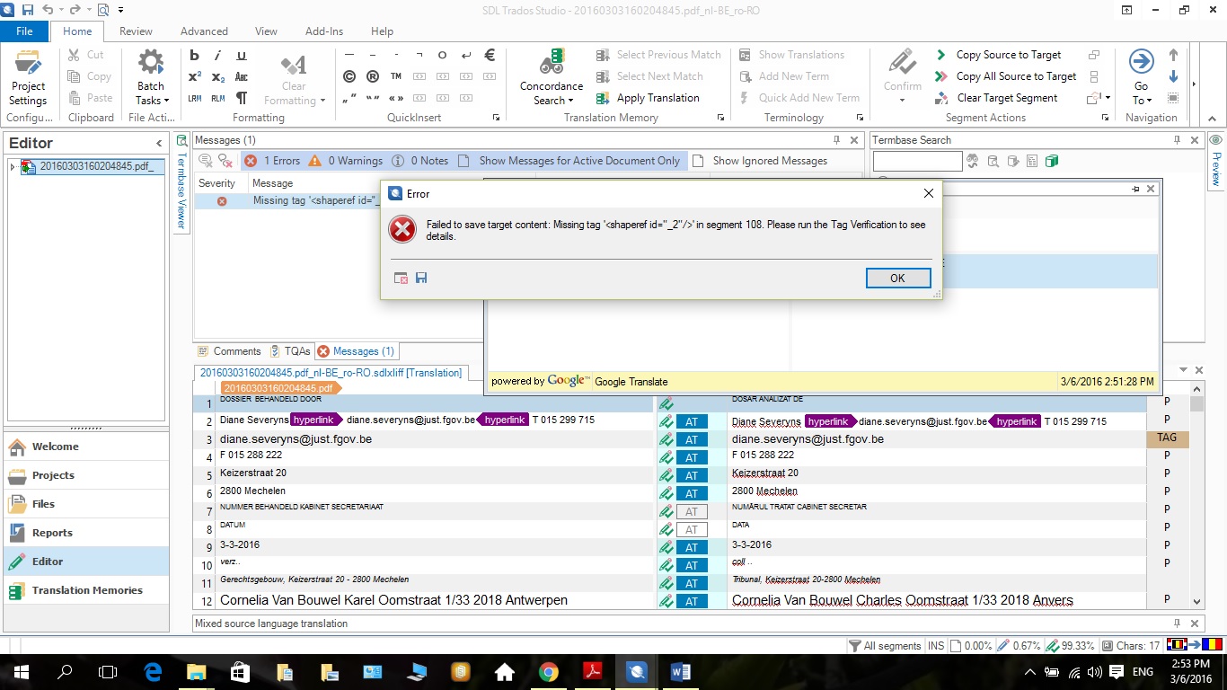Click the Save icon in quick access toolbar
This screenshot has width=1227, height=690.
pyautogui.click(x=27, y=10)
